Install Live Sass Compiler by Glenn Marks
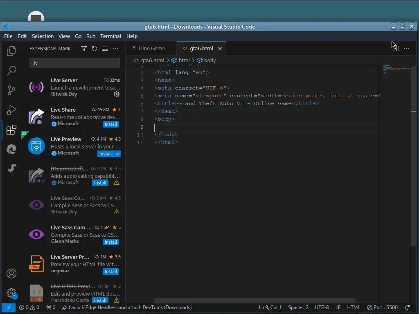The image size is (419, 314). pos(111,242)
